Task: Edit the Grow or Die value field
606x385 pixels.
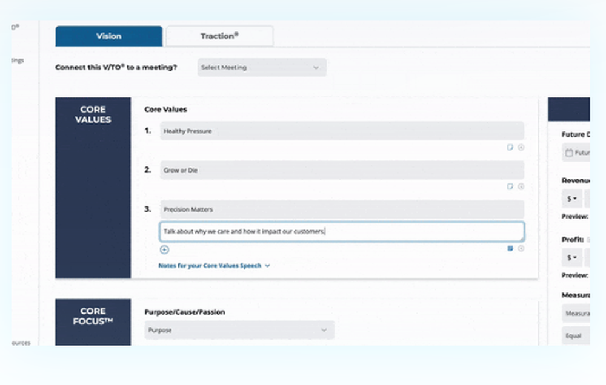Action: [x=342, y=170]
